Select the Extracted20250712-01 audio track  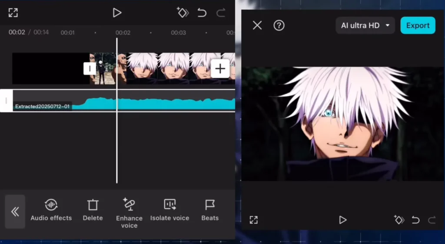(124, 101)
